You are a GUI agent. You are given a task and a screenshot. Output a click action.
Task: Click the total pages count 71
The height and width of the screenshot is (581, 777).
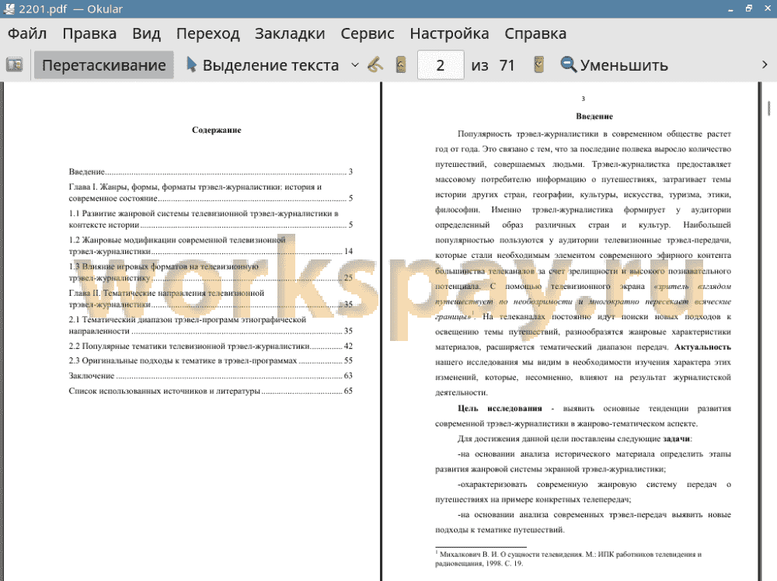[x=507, y=65]
